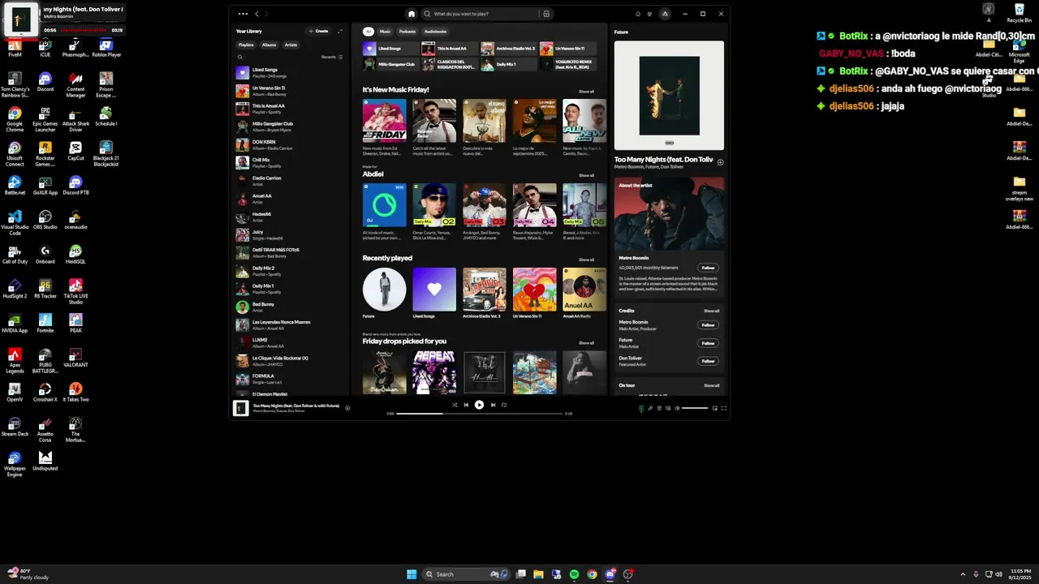1039x584 pixels.
Task: Toggle shuffle in the player bar
Action: point(455,405)
